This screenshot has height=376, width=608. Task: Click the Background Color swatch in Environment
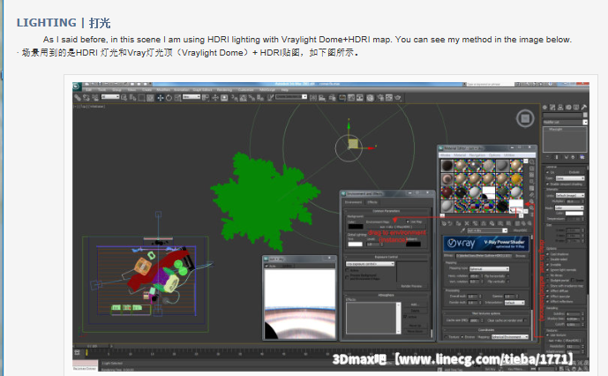pyautogui.click(x=356, y=227)
